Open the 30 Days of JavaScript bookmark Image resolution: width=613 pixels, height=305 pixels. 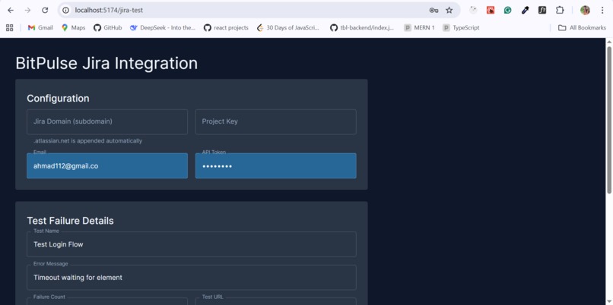point(288,27)
